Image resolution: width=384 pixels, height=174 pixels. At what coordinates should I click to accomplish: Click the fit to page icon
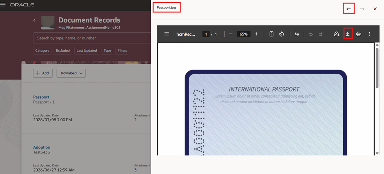coord(271,34)
